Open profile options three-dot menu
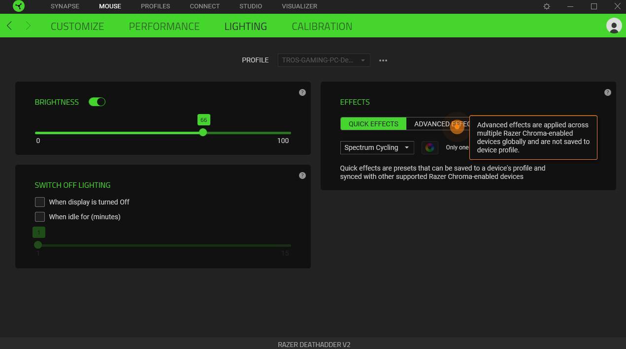Image resolution: width=626 pixels, height=349 pixels. tap(383, 60)
